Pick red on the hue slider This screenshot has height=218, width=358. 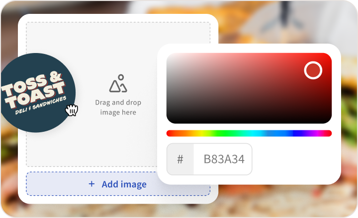point(169,133)
